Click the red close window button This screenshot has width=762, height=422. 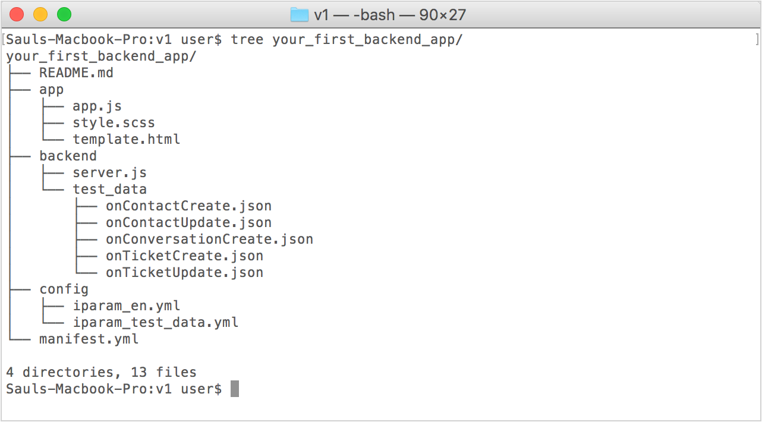click(x=17, y=14)
